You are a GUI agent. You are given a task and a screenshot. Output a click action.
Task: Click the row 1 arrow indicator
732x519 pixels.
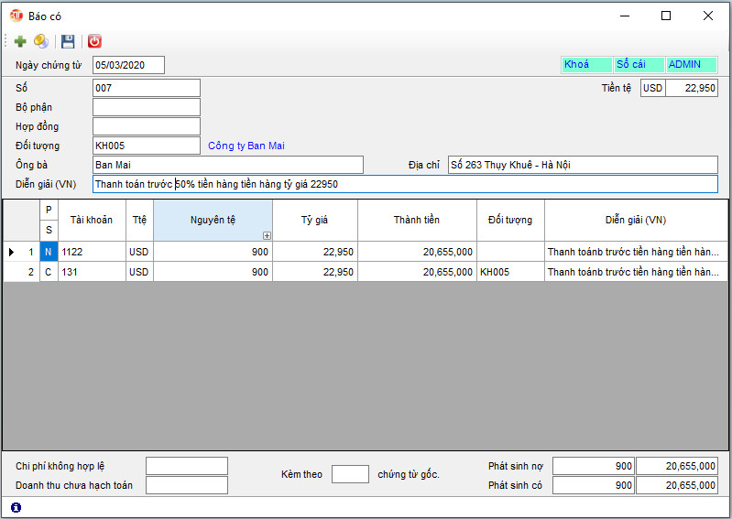12,252
